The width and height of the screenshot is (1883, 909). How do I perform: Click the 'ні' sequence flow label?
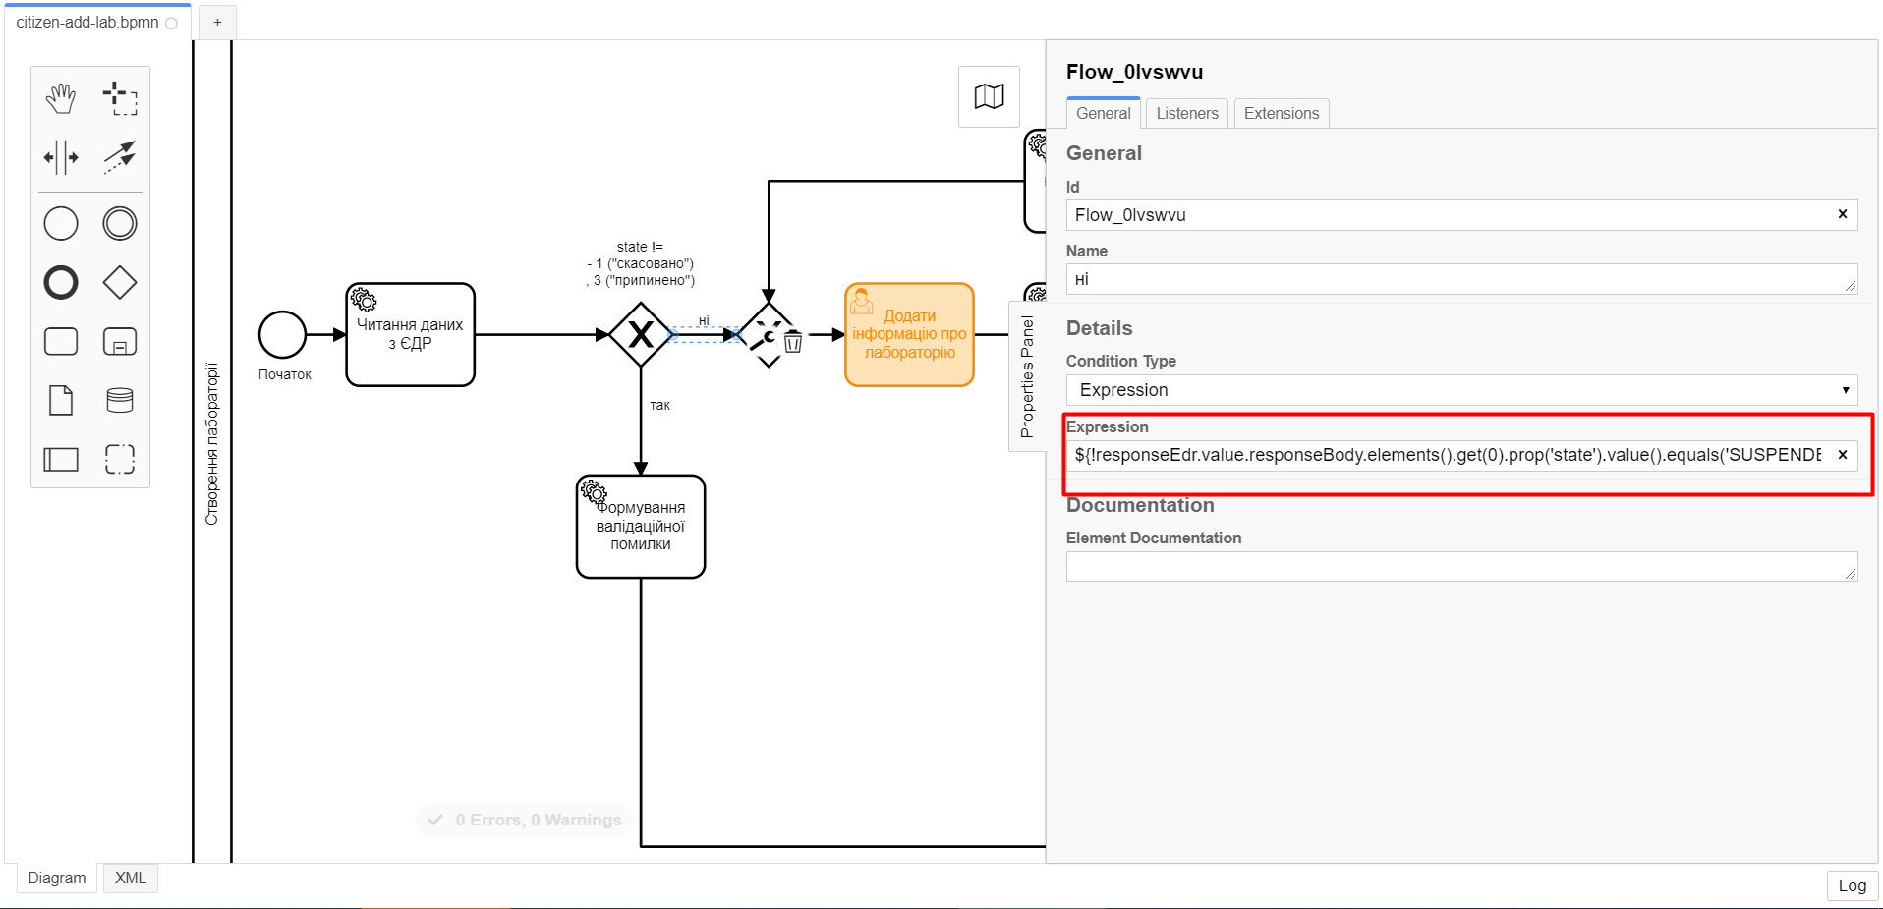click(704, 321)
